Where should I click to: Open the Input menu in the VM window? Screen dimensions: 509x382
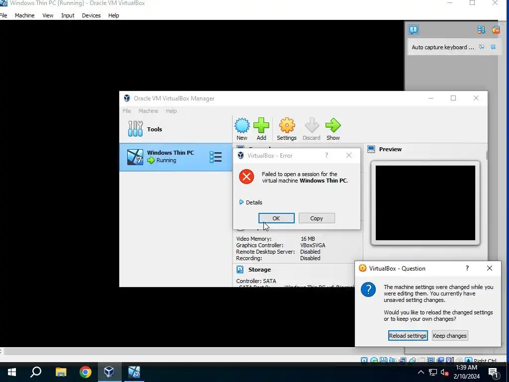coord(68,15)
